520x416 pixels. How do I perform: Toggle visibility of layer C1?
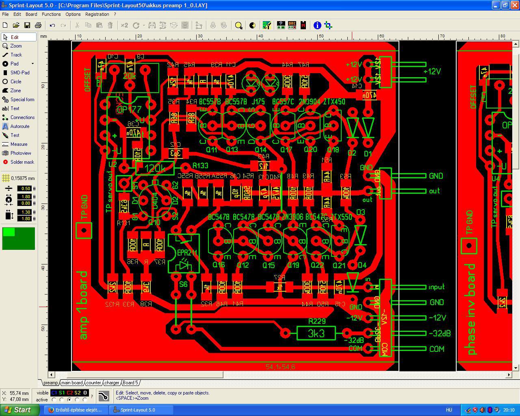[x=54, y=393]
